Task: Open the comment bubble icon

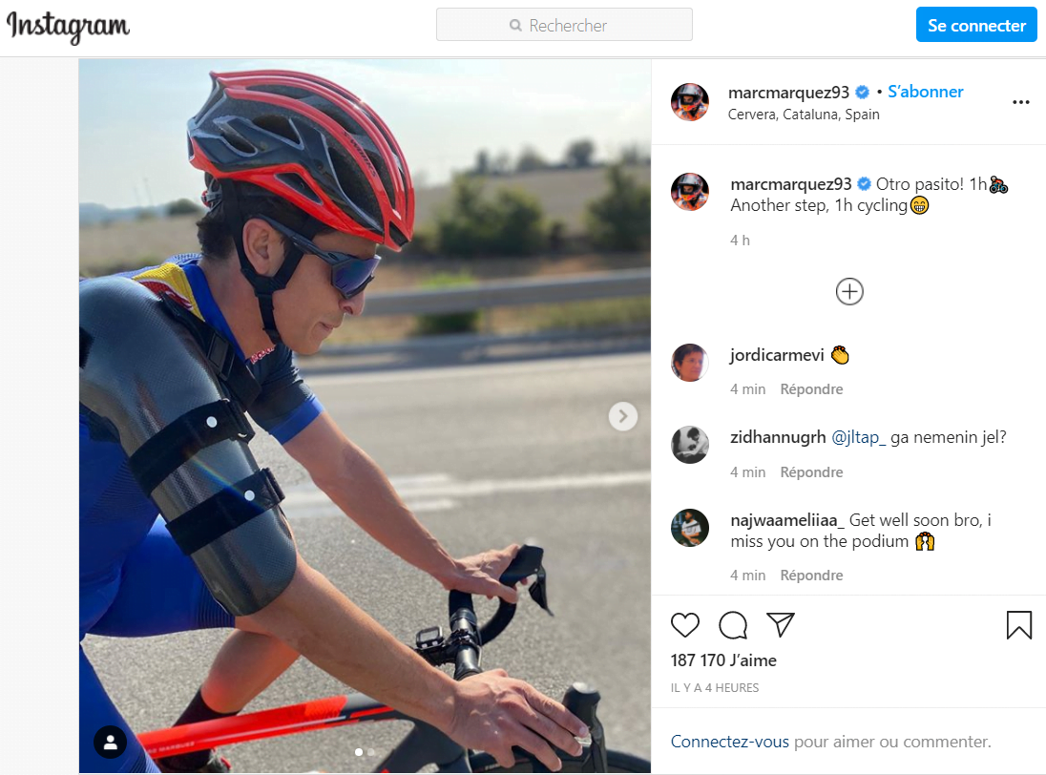Action: point(733,625)
